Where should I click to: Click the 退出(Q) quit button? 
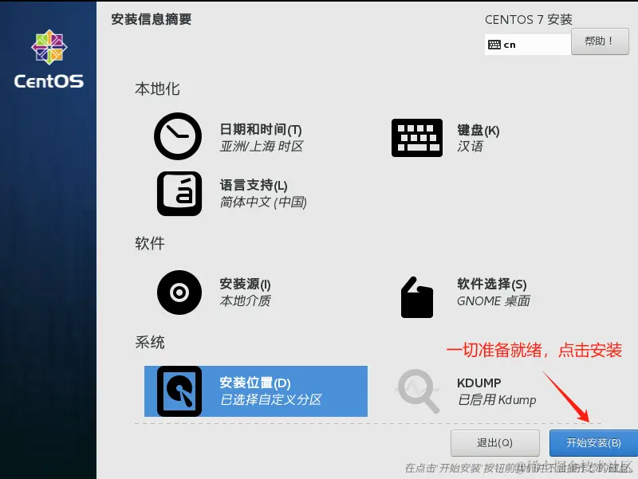click(494, 443)
